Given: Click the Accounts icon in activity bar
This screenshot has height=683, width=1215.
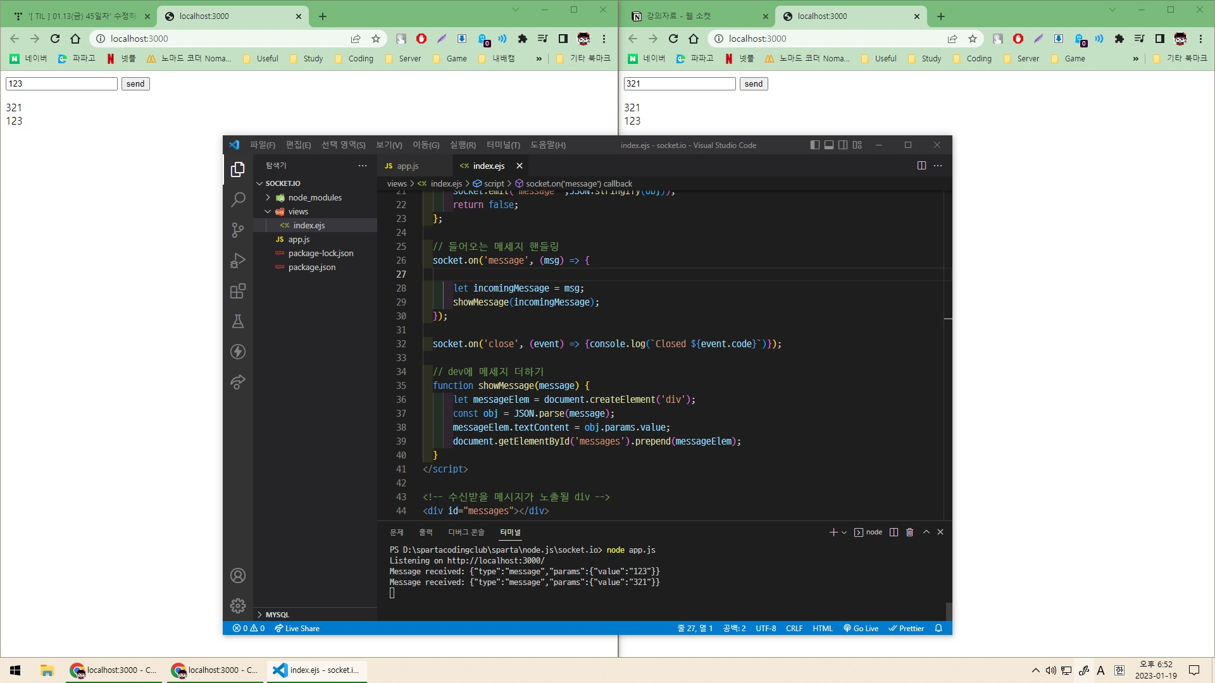Looking at the screenshot, I should point(238,575).
